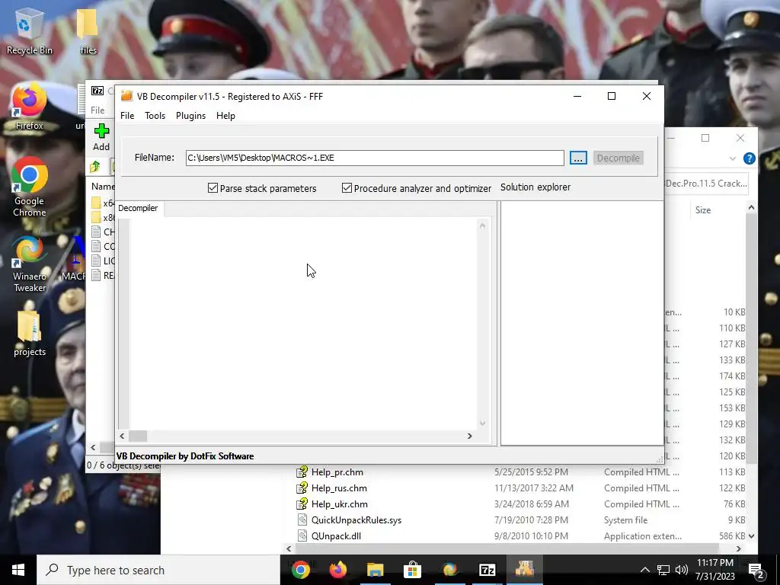Click the QUnpack.dll file icon
The height and width of the screenshot is (585, 780).
click(302, 535)
